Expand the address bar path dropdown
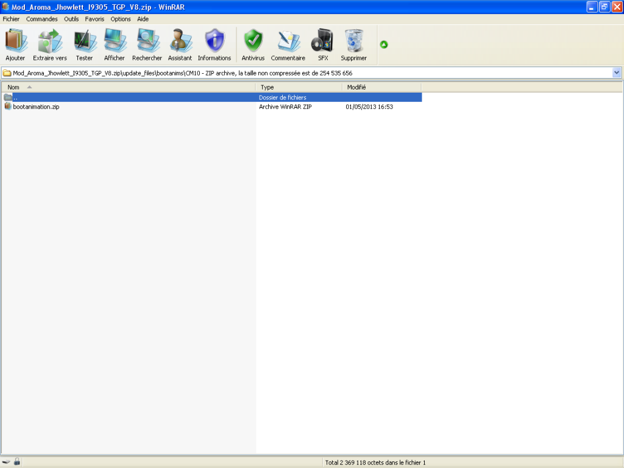 [x=617, y=73]
